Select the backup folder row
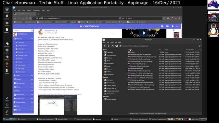This screenshot has width=219, height=123. (164, 52)
